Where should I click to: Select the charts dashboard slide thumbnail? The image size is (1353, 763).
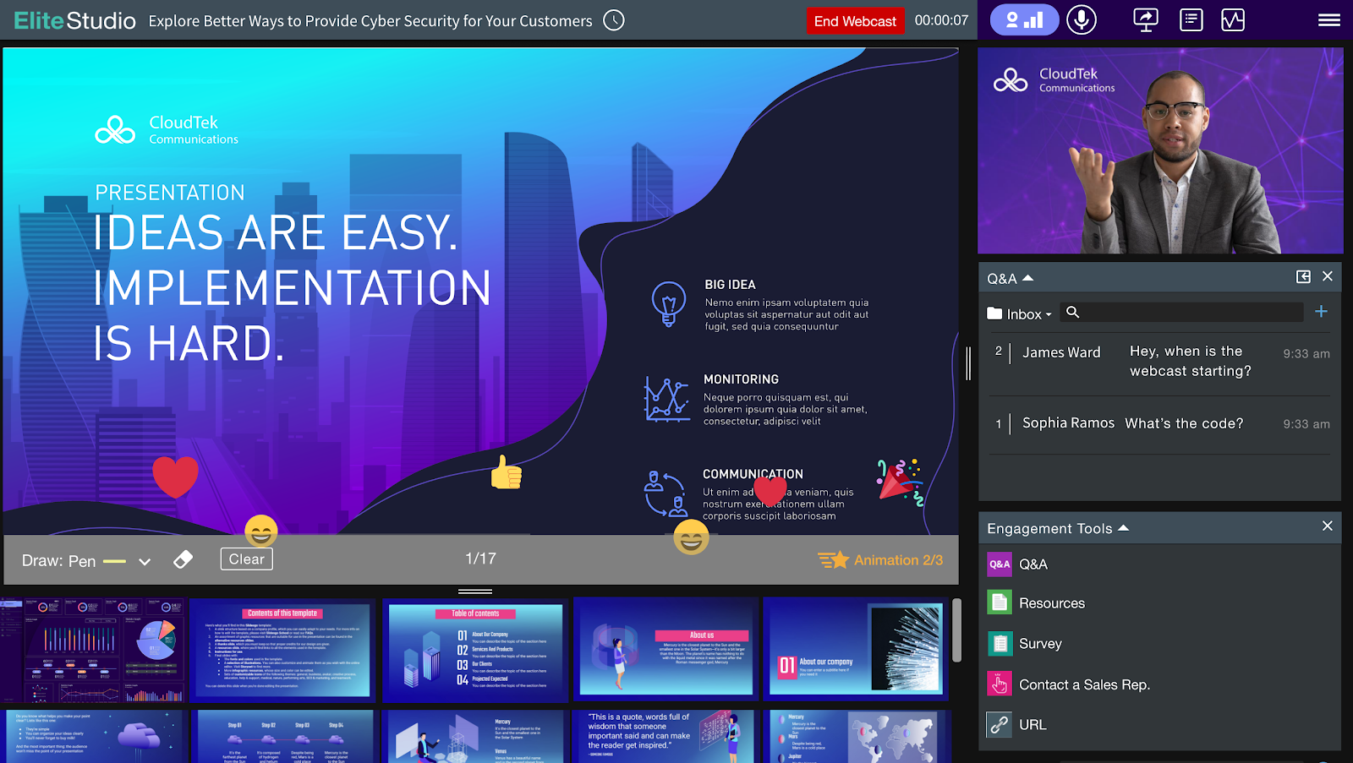click(x=92, y=649)
